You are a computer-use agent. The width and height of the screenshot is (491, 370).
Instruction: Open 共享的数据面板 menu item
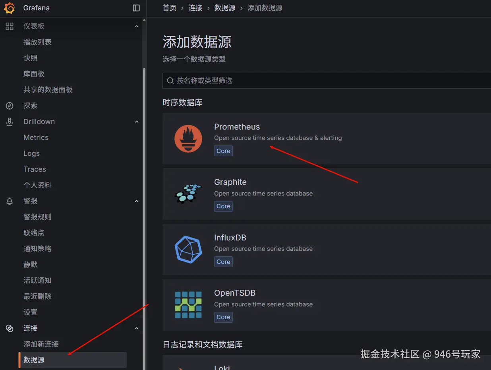coord(48,90)
